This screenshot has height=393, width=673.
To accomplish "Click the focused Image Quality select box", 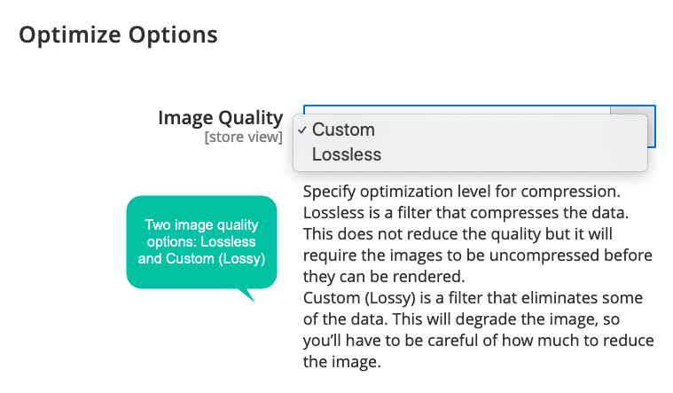I will coord(480,109).
